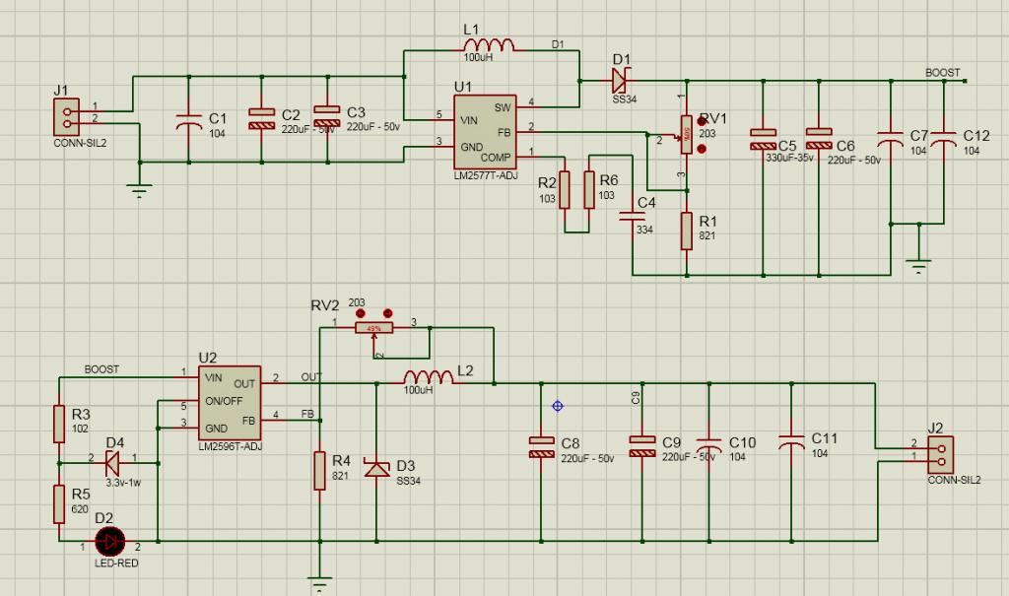Screen dimensions: 1009x596
Task: Select capacitor C12 symbol
Action: (944, 139)
